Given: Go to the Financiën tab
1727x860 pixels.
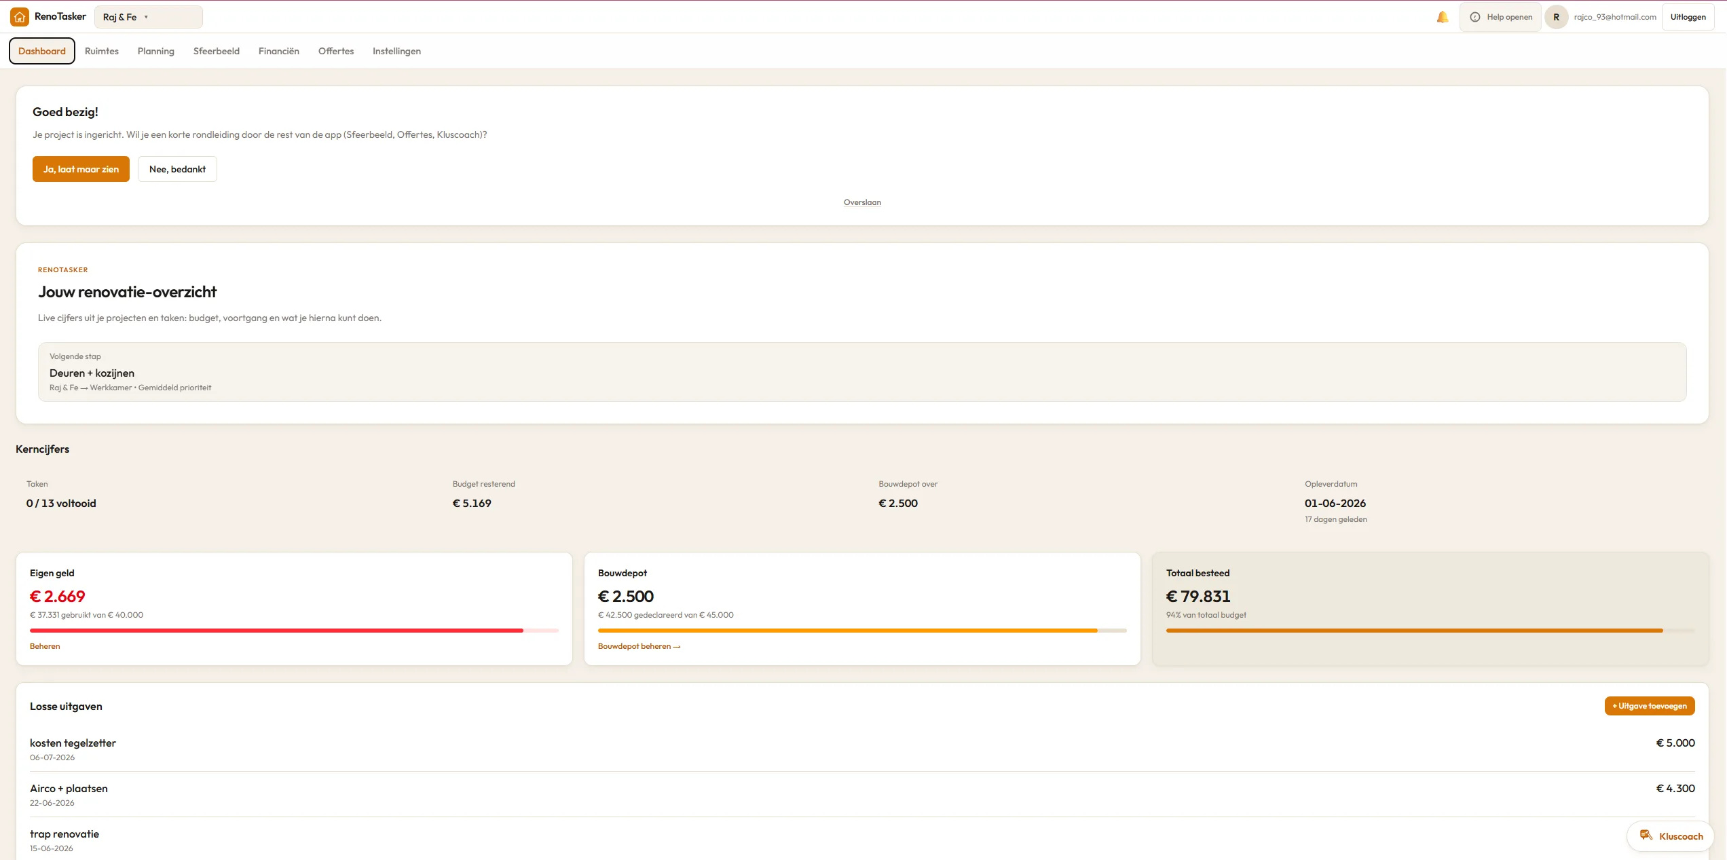Looking at the screenshot, I should (279, 51).
